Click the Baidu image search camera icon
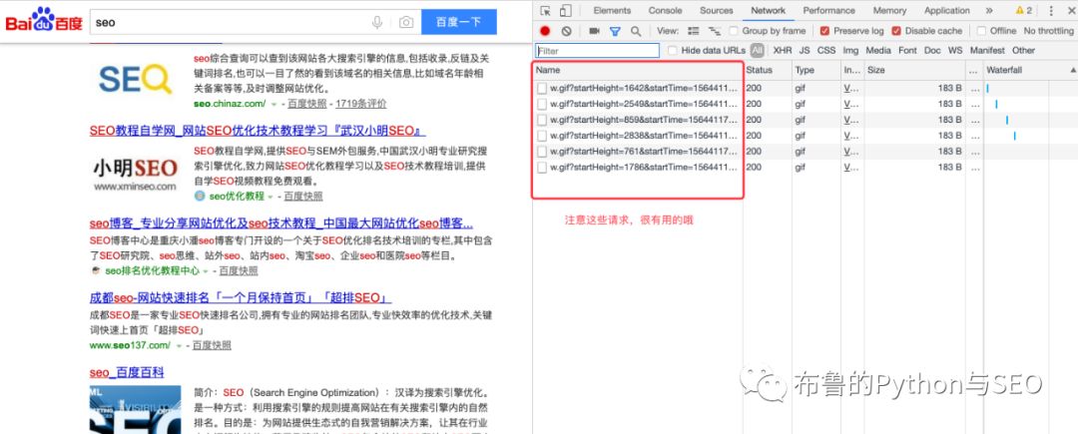1078x434 pixels. (x=406, y=22)
